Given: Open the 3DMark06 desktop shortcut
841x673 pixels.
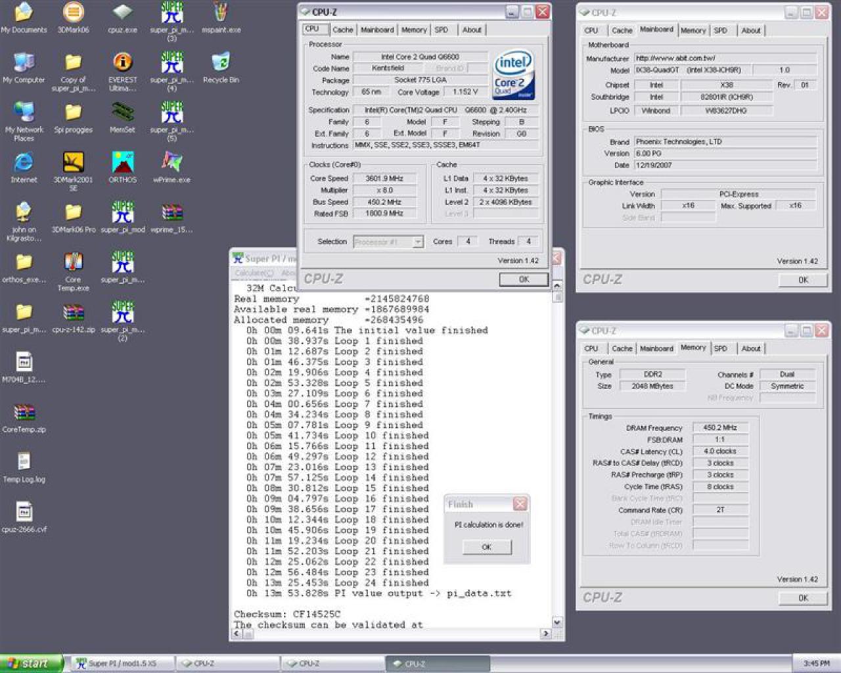Looking at the screenshot, I should click(73, 17).
